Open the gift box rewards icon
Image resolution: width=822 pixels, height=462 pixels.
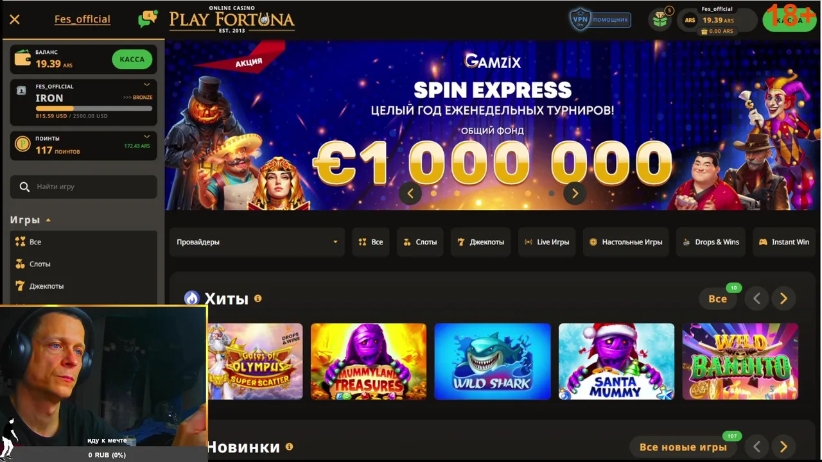pyautogui.click(x=660, y=19)
